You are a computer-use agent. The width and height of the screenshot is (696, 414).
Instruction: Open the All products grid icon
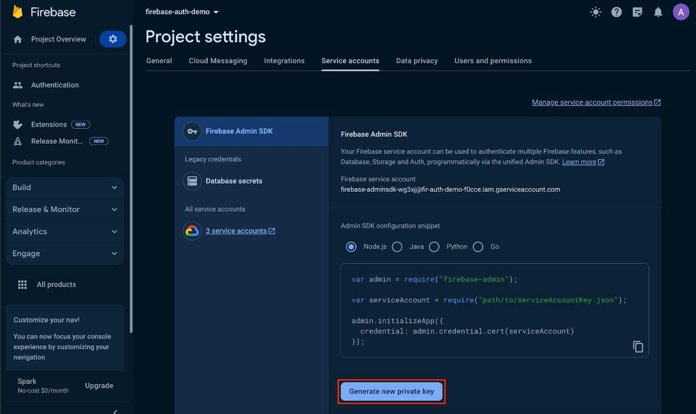22,284
